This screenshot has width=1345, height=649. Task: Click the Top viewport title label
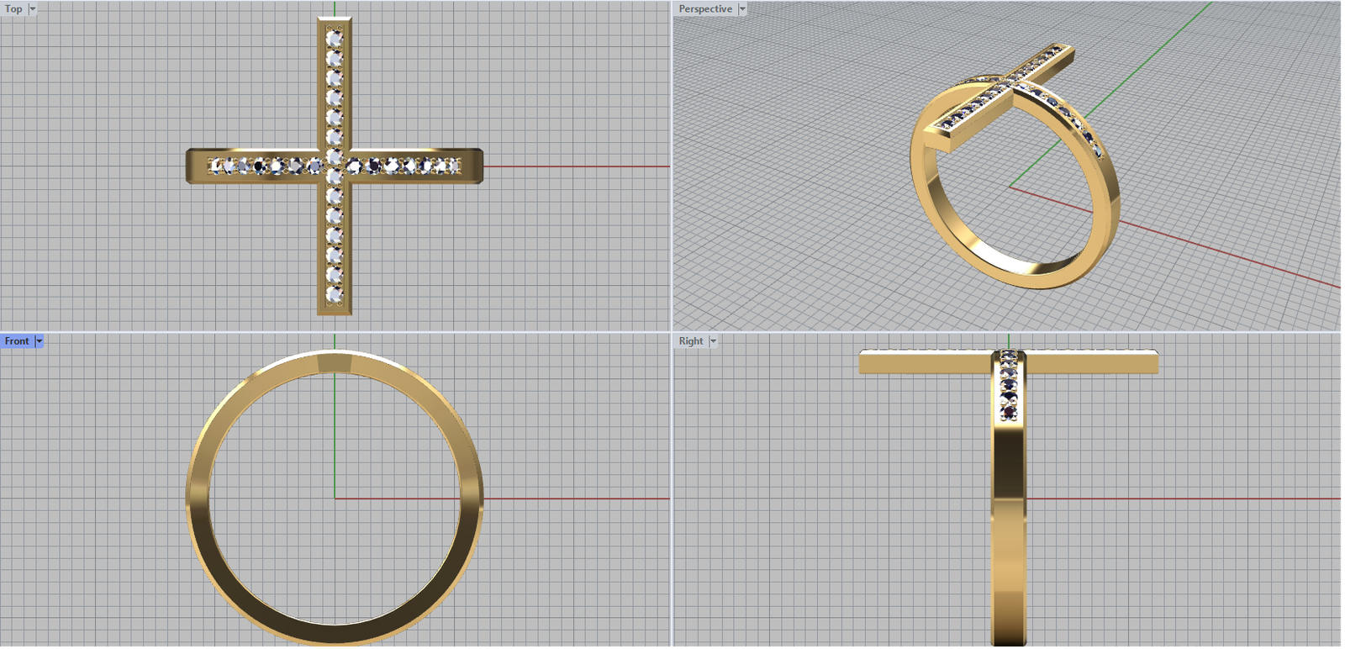pyautogui.click(x=13, y=9)
